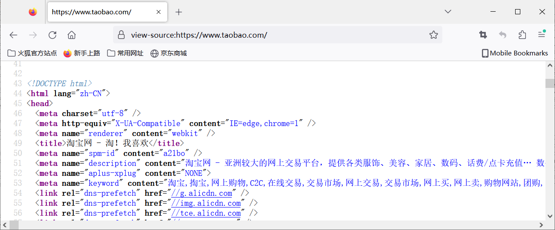
Task: Go back one page
Action: 13,35
